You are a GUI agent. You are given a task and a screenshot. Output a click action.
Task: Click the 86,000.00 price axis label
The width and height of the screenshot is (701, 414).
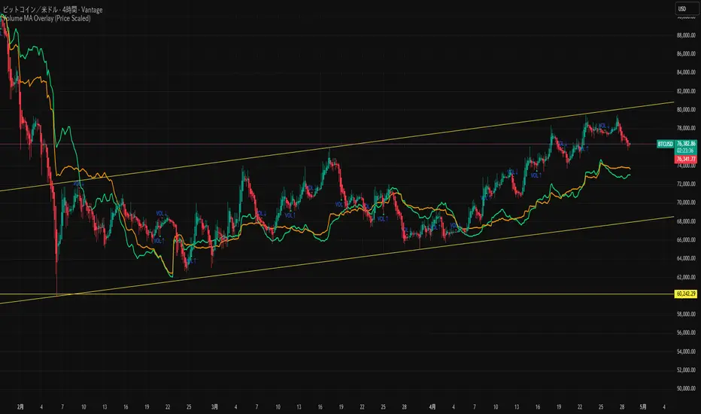pyautogui.click(x=686, y=53)
